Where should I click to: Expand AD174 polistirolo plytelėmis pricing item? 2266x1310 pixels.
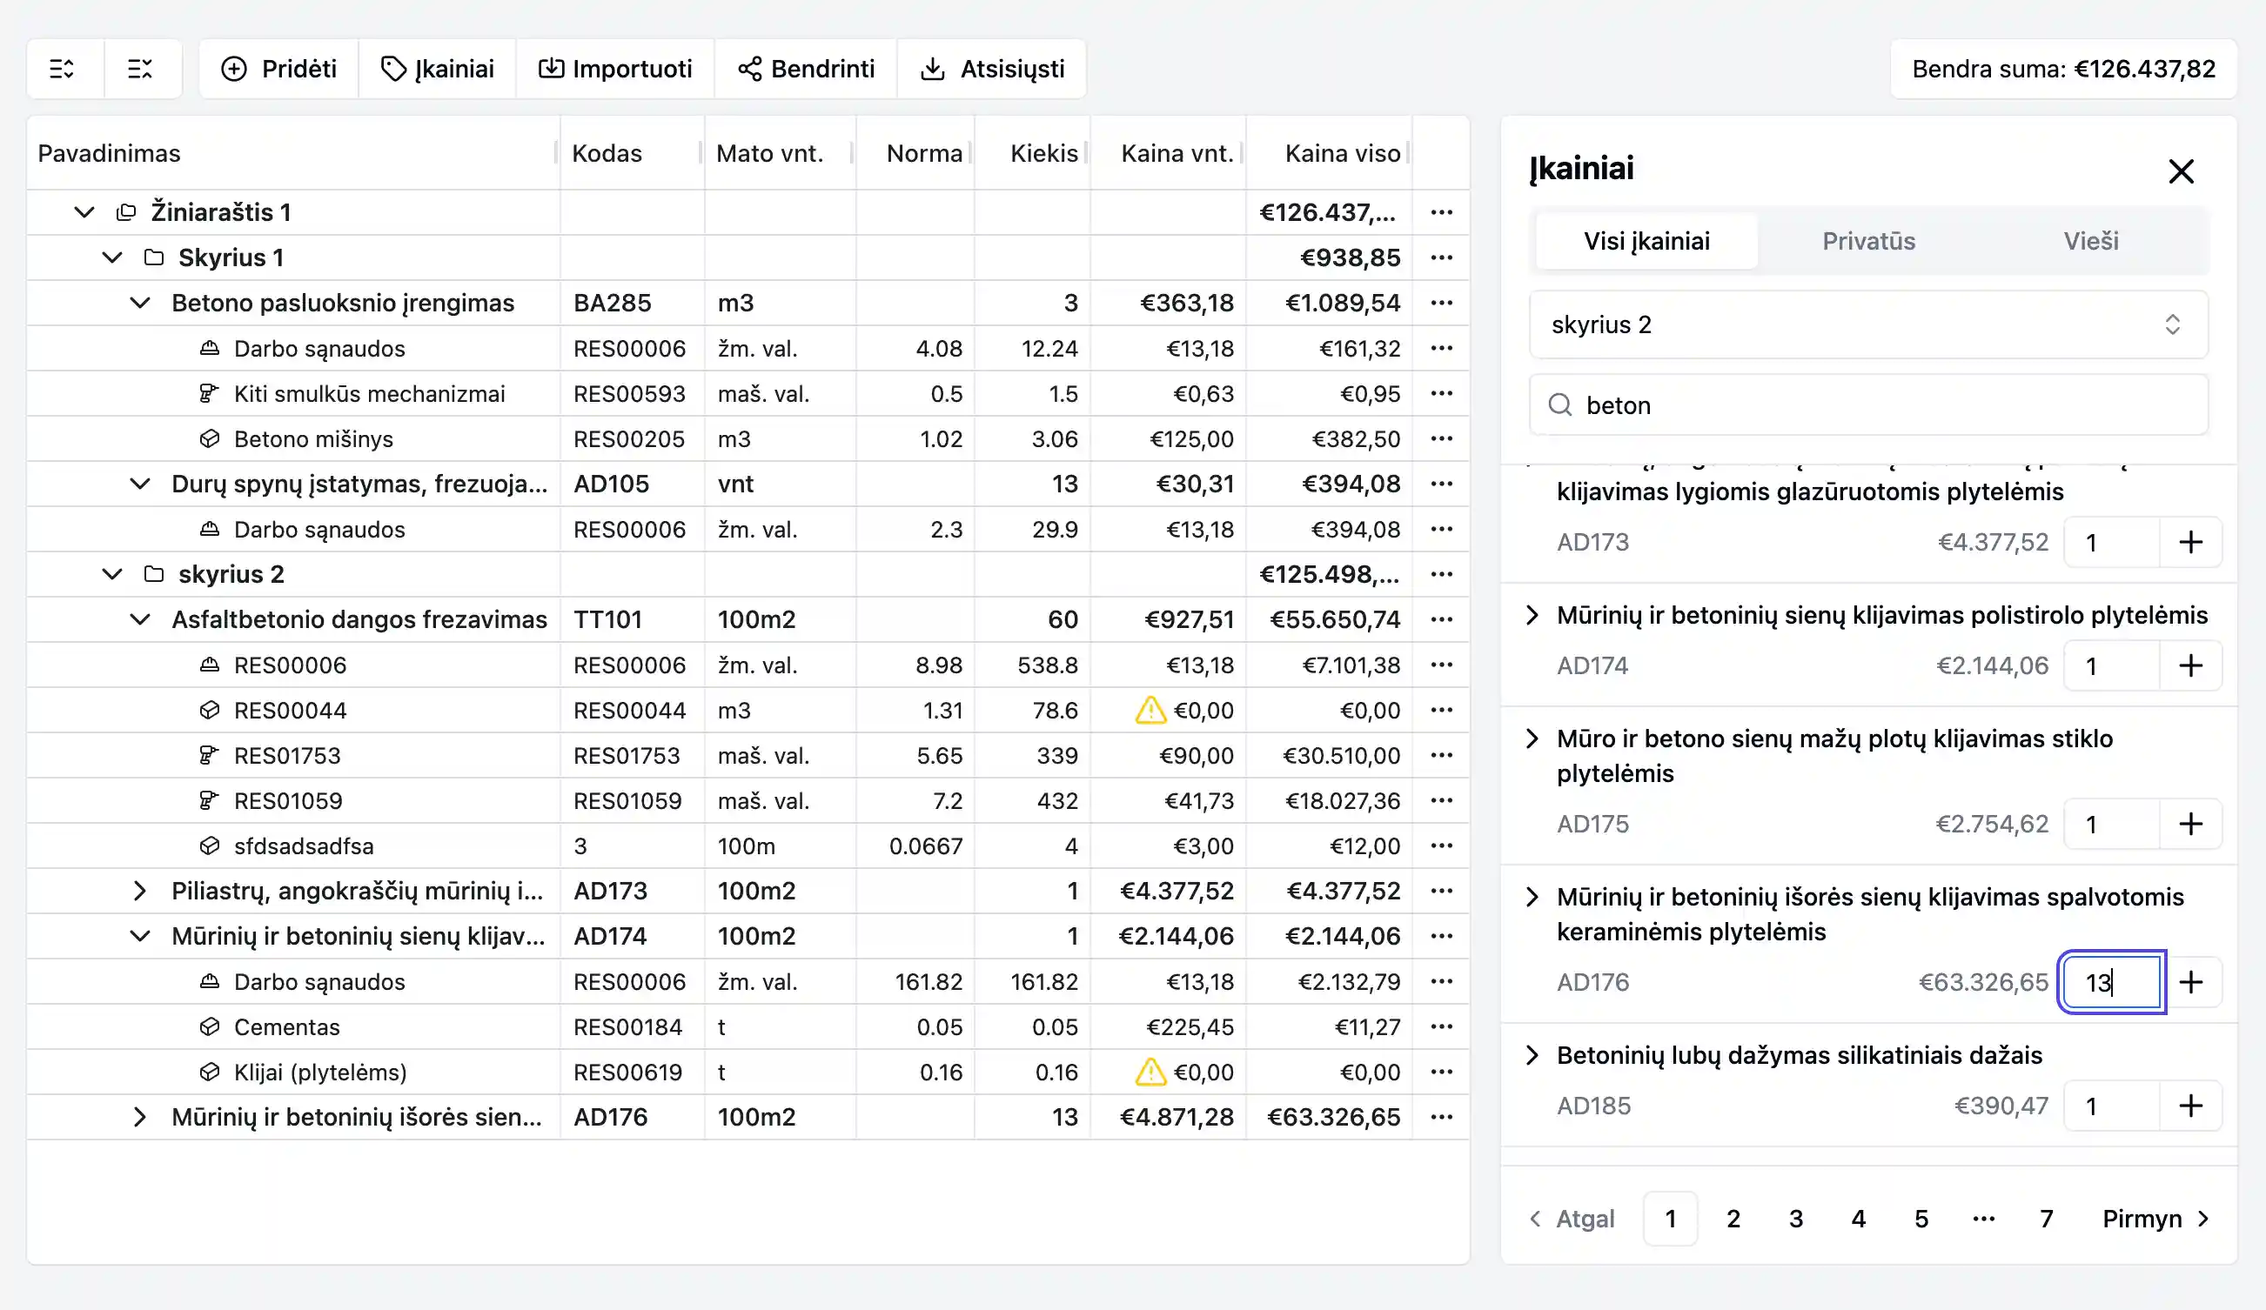tap(1532, 616)
